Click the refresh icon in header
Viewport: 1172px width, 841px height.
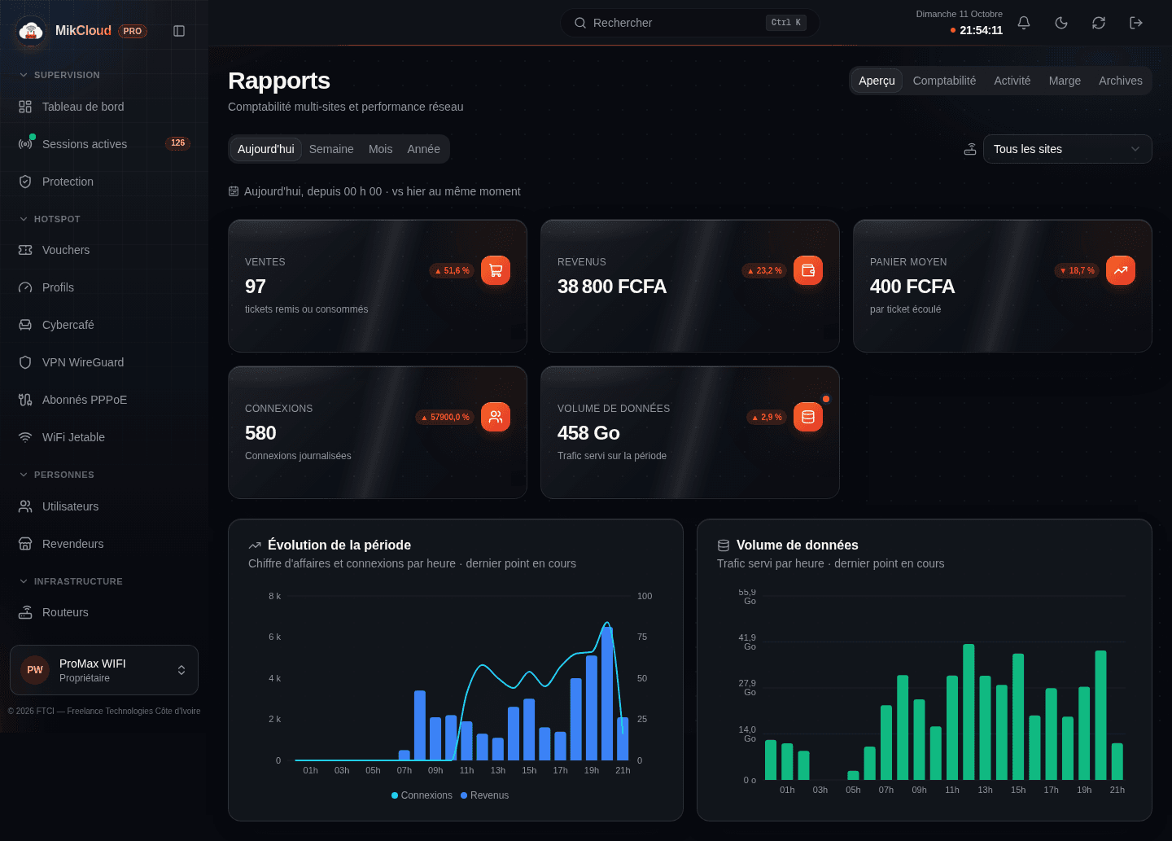point(1099,23)
